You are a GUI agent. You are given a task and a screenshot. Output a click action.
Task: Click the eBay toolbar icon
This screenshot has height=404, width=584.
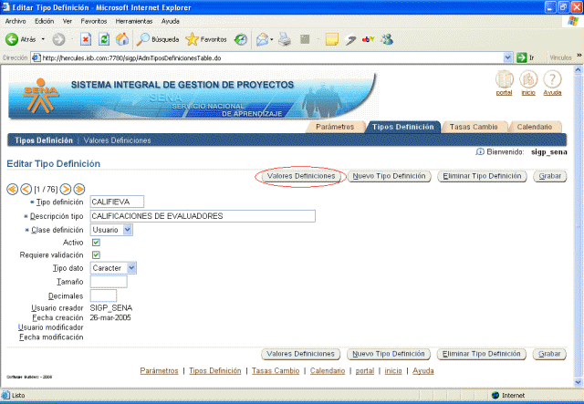click(368, 39)
